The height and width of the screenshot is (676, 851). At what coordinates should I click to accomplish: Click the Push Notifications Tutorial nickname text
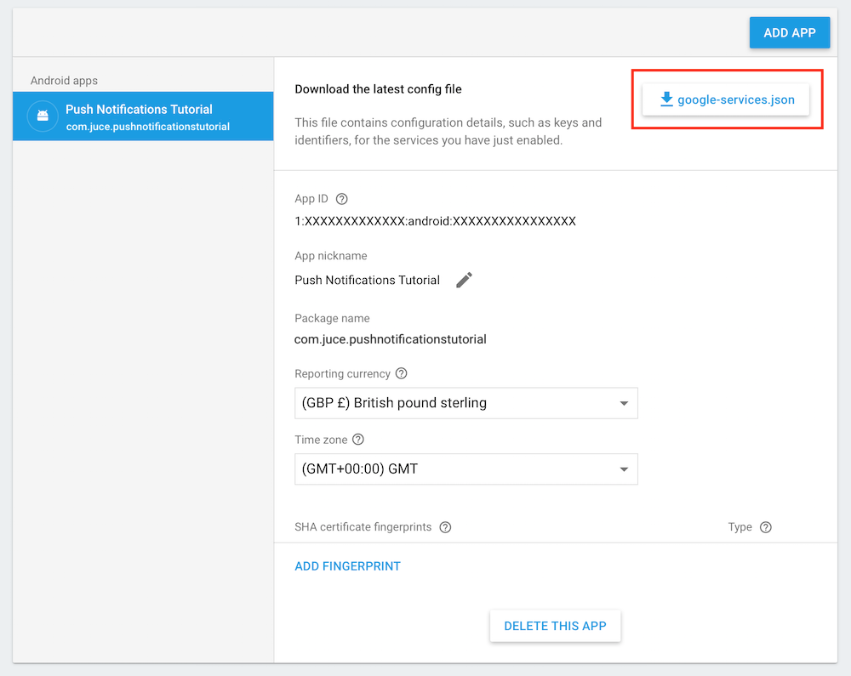click(x=367, y=280)
